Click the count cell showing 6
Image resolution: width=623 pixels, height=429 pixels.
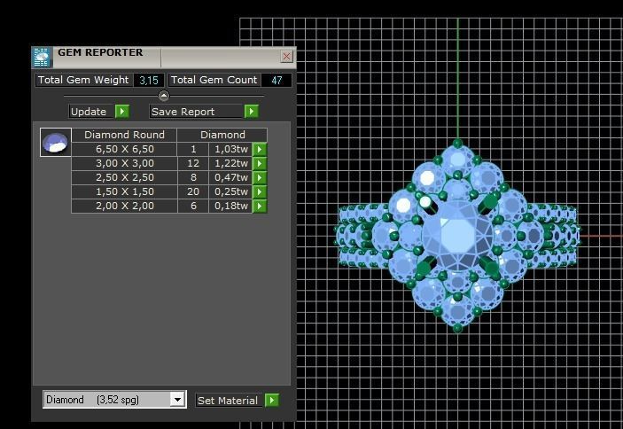(193, 207)
